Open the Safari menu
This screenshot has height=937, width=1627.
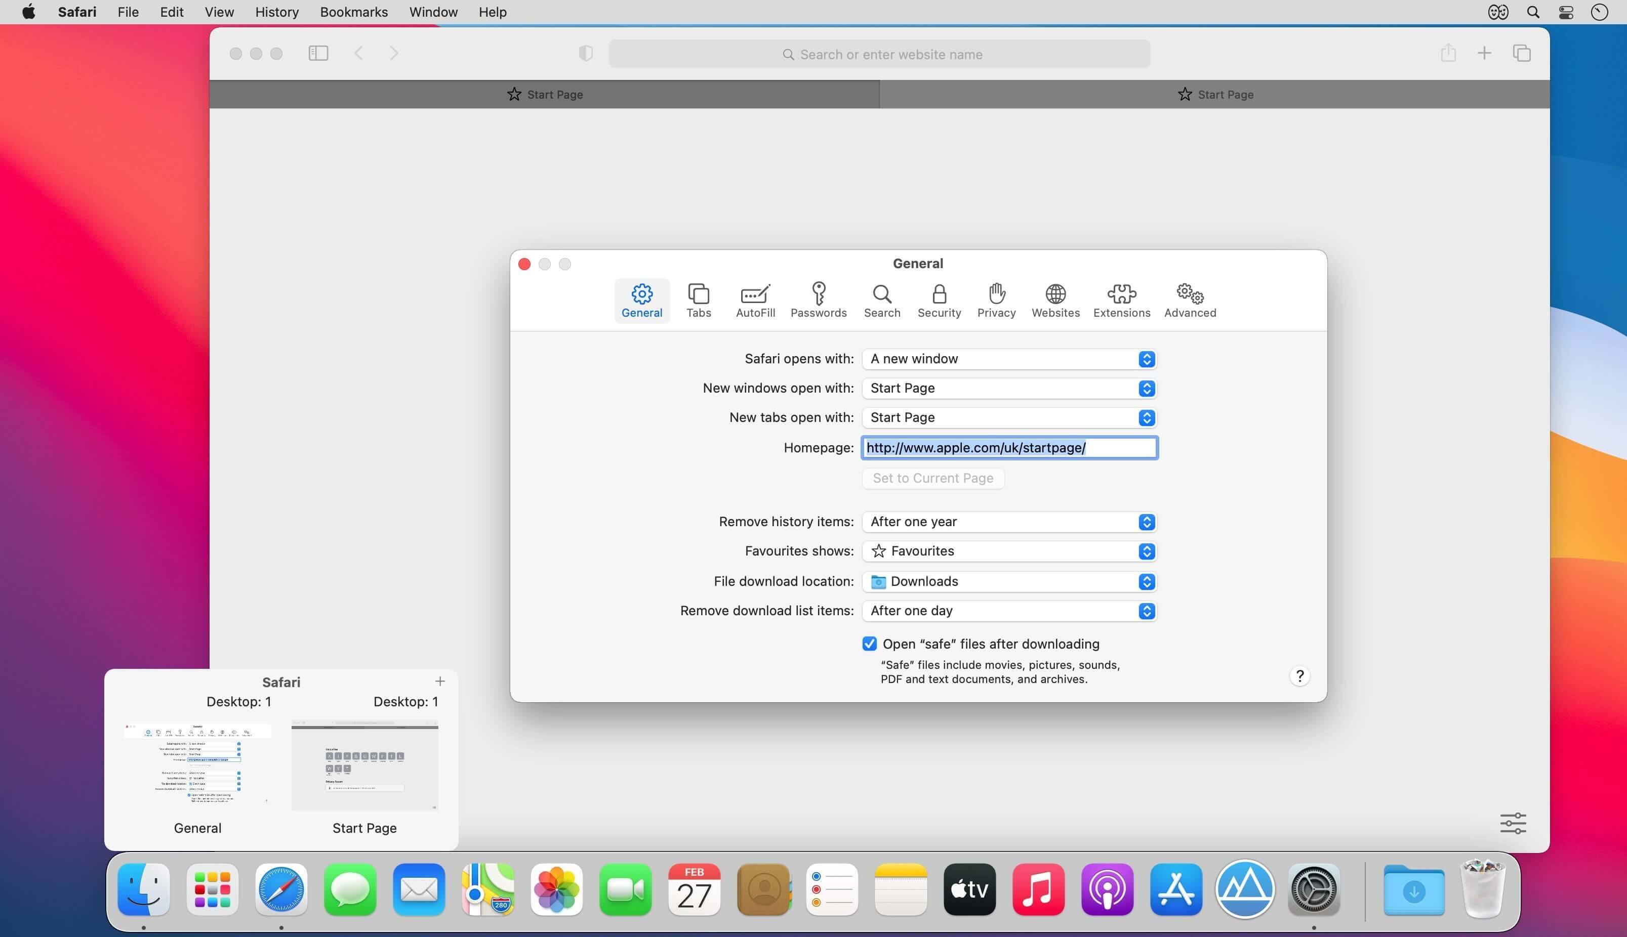point(77,12)
